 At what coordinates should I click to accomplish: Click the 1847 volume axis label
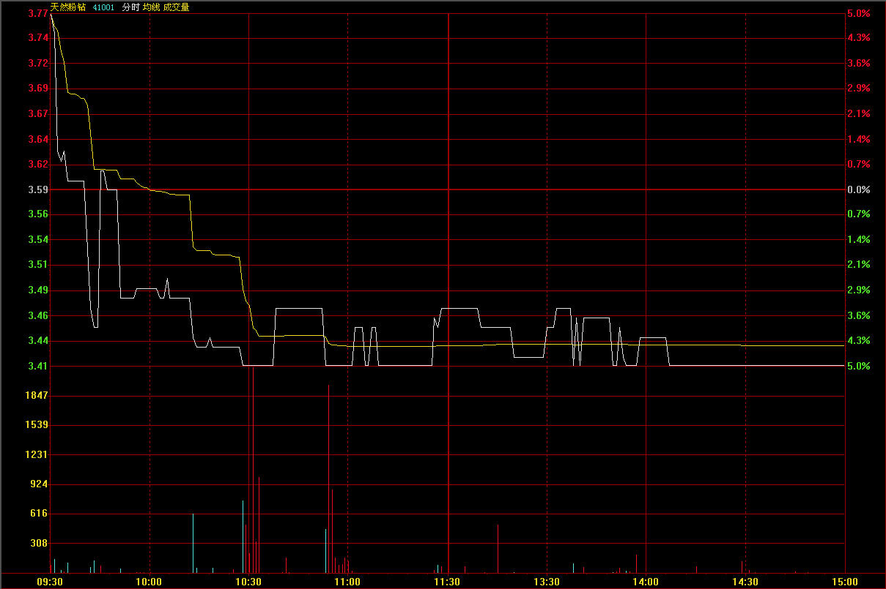coord(37,395)
